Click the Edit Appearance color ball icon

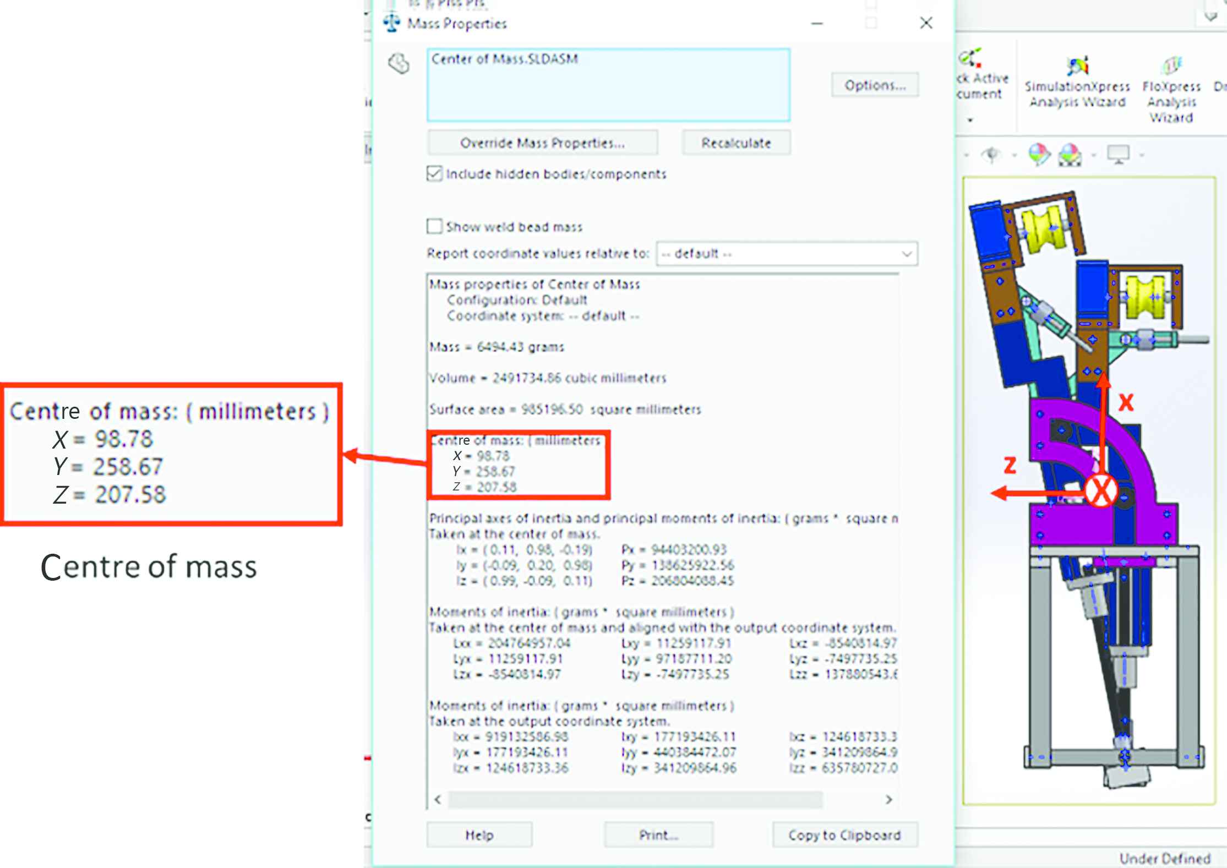click(1039, 155)
